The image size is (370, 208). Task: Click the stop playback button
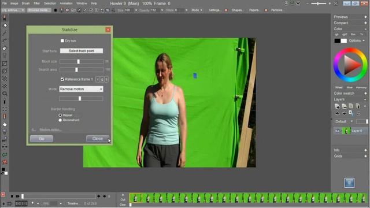pyautogui.click(x=12, y=196)
